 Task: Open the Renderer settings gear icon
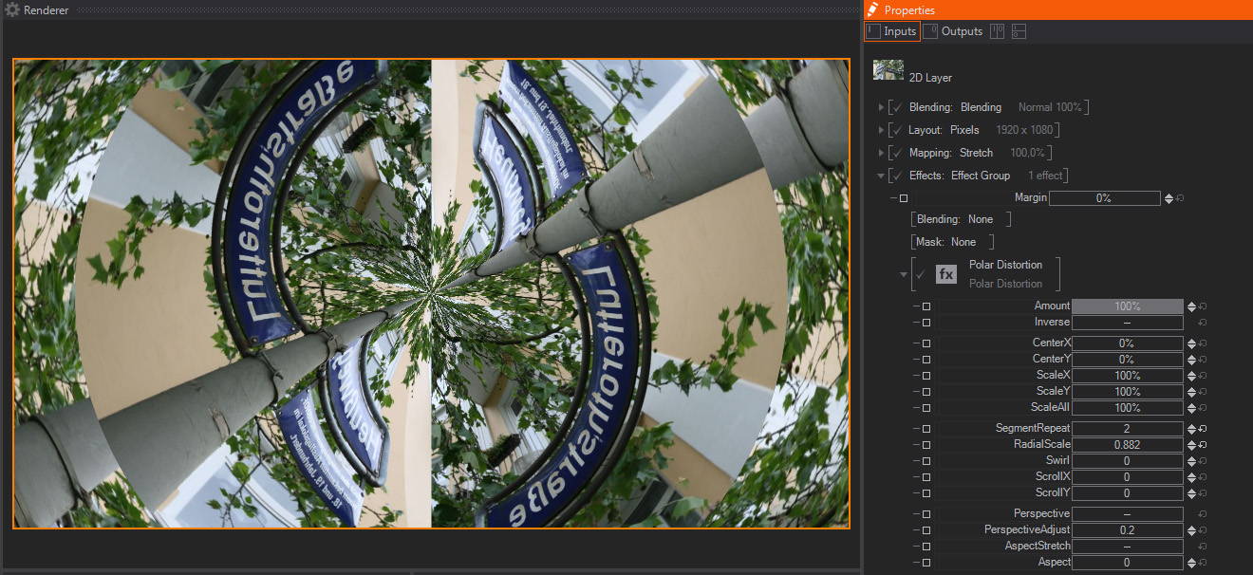[12, 9]
